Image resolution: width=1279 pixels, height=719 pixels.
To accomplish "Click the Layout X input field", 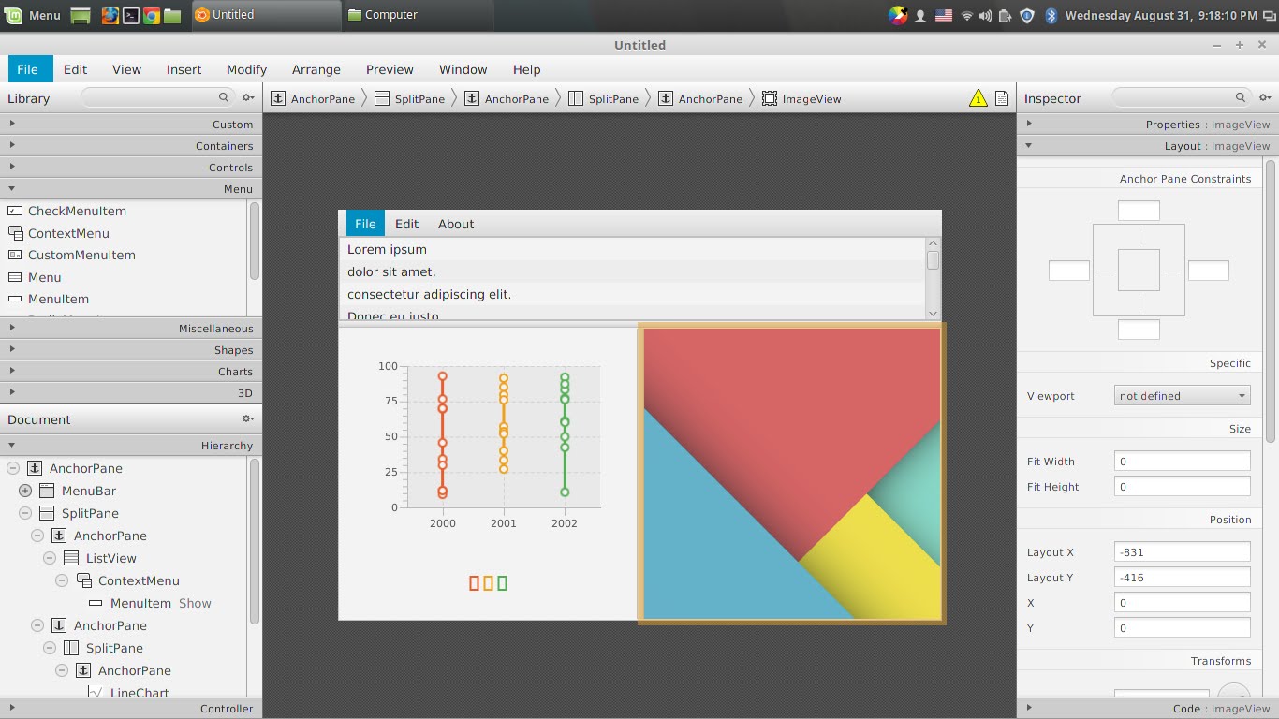I will coord(1182,551).
